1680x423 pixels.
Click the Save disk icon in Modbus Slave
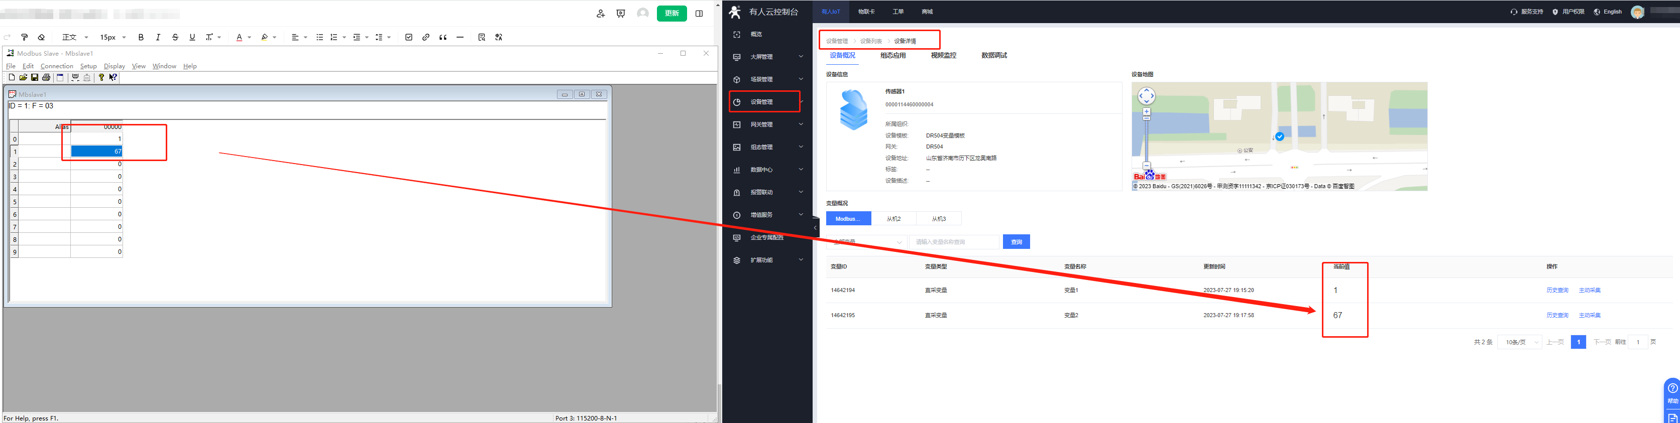[35, 78]
